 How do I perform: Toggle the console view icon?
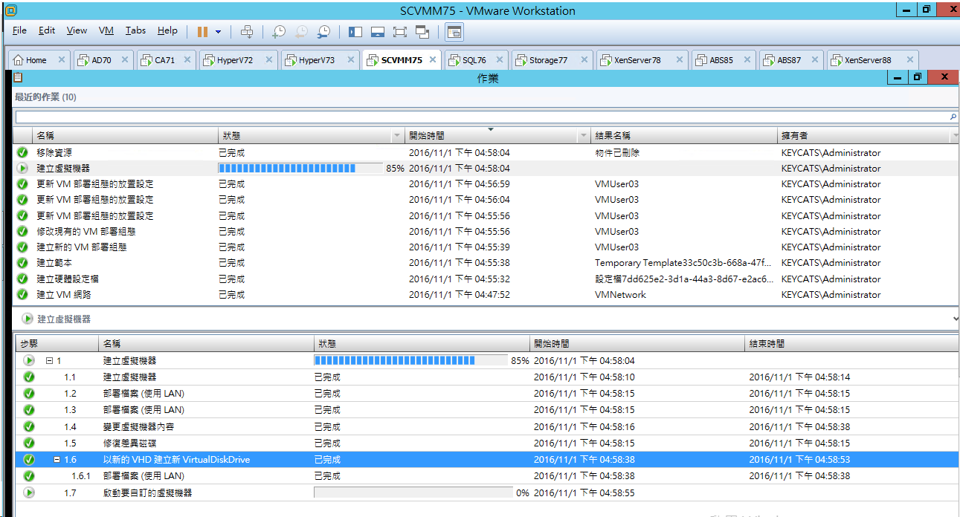pos(454,32)
